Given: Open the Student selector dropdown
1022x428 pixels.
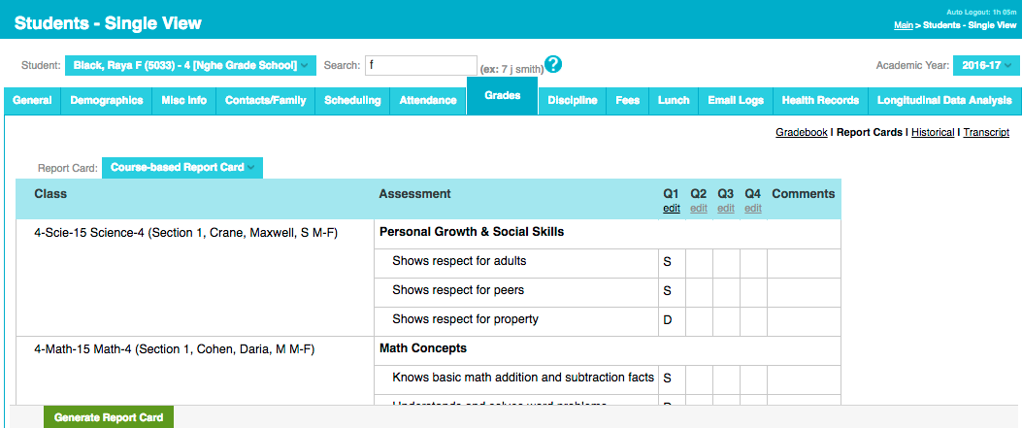Looking at the screenshot, I should [x=190, y=65].
